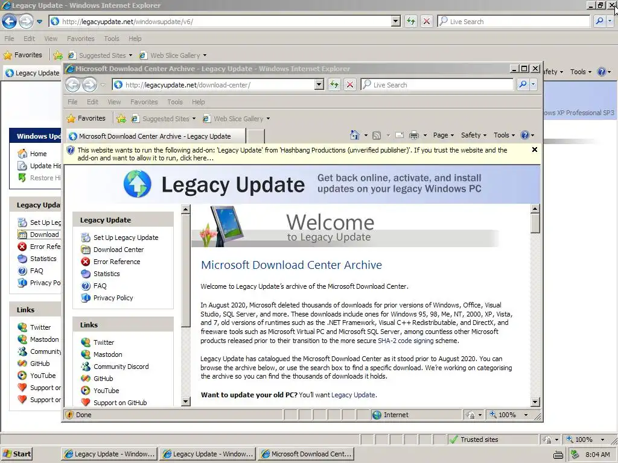Click Set Up Legacy Update icon in sidebar
The height and width of the screenshot is (463, 618).
coord(86,238)
